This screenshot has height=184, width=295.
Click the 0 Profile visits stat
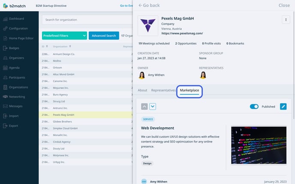[x=211, y=43]
